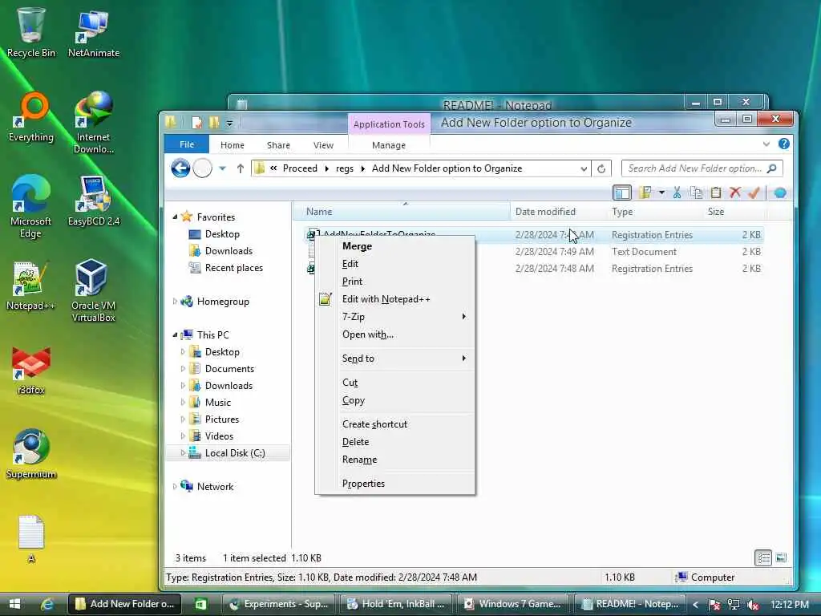Screen dimensions: 821x616
Task: Open the File ribbon tab
Action: tap(186, 144)
